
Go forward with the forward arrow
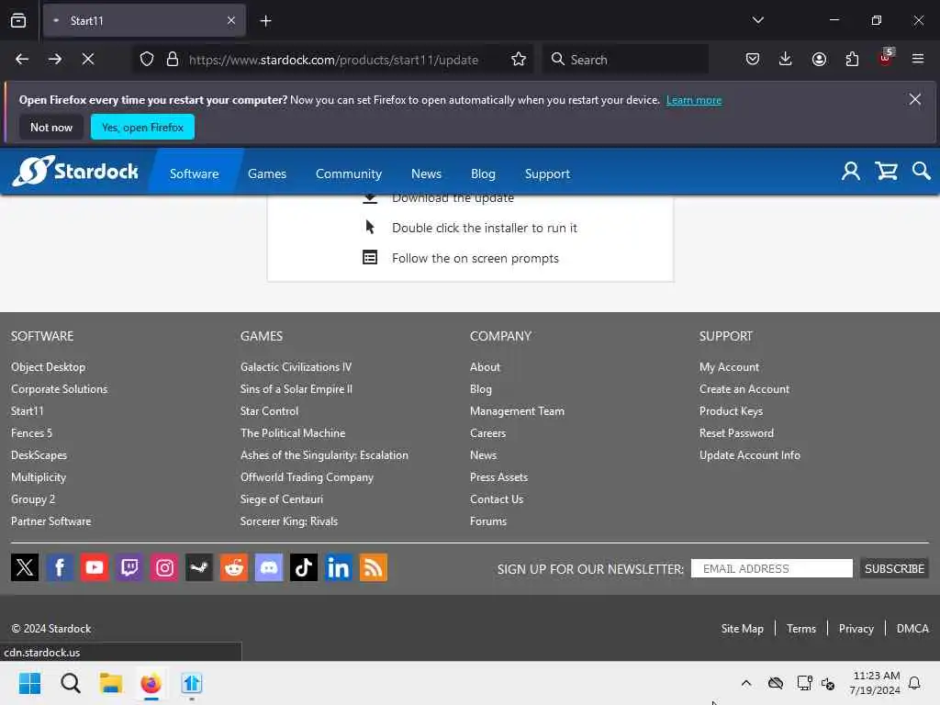pyautogui.click(x=54, y=59)
